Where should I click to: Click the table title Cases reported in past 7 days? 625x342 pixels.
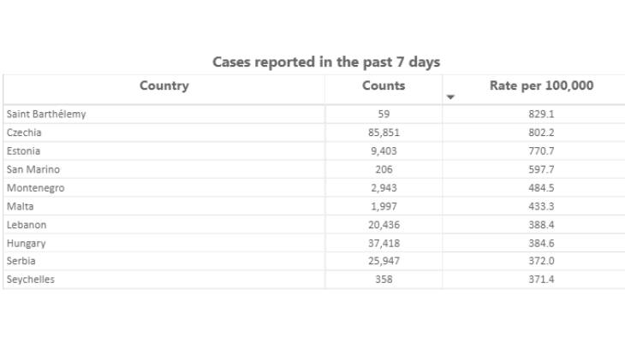click(326, 62)
